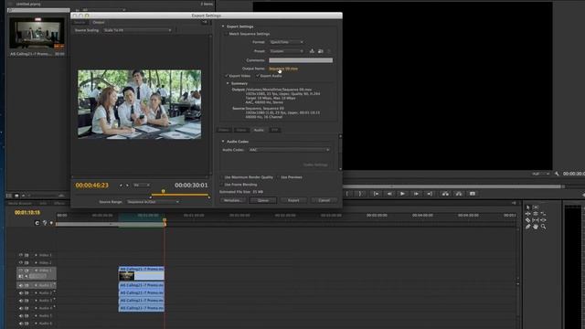Open the Source Scaling dropdown

pos(137,30)
